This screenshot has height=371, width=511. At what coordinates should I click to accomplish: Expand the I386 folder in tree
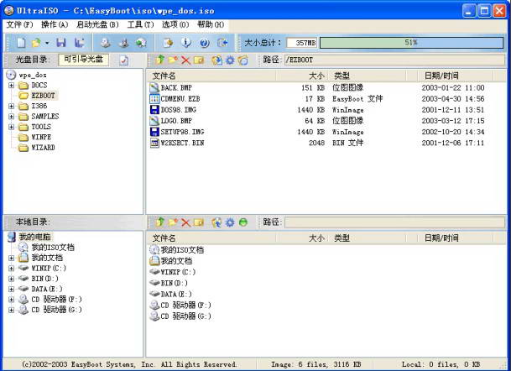coord(11,106)
